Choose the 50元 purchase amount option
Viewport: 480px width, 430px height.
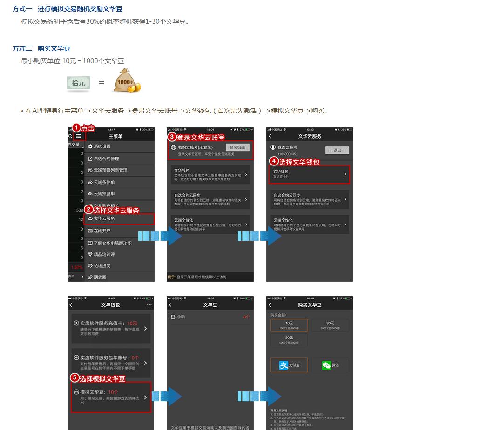click(x=289, y=338)
